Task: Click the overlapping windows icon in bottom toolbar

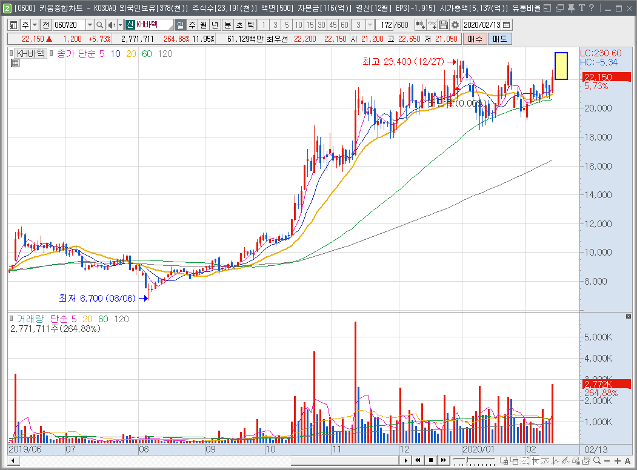Action: (x=514, y=461)
